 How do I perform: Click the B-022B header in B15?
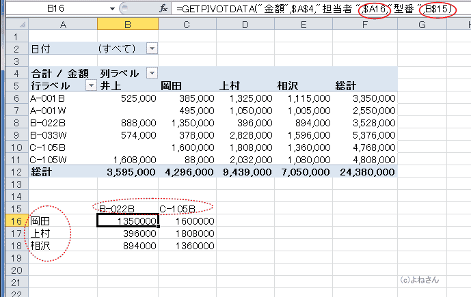[116, 209]
